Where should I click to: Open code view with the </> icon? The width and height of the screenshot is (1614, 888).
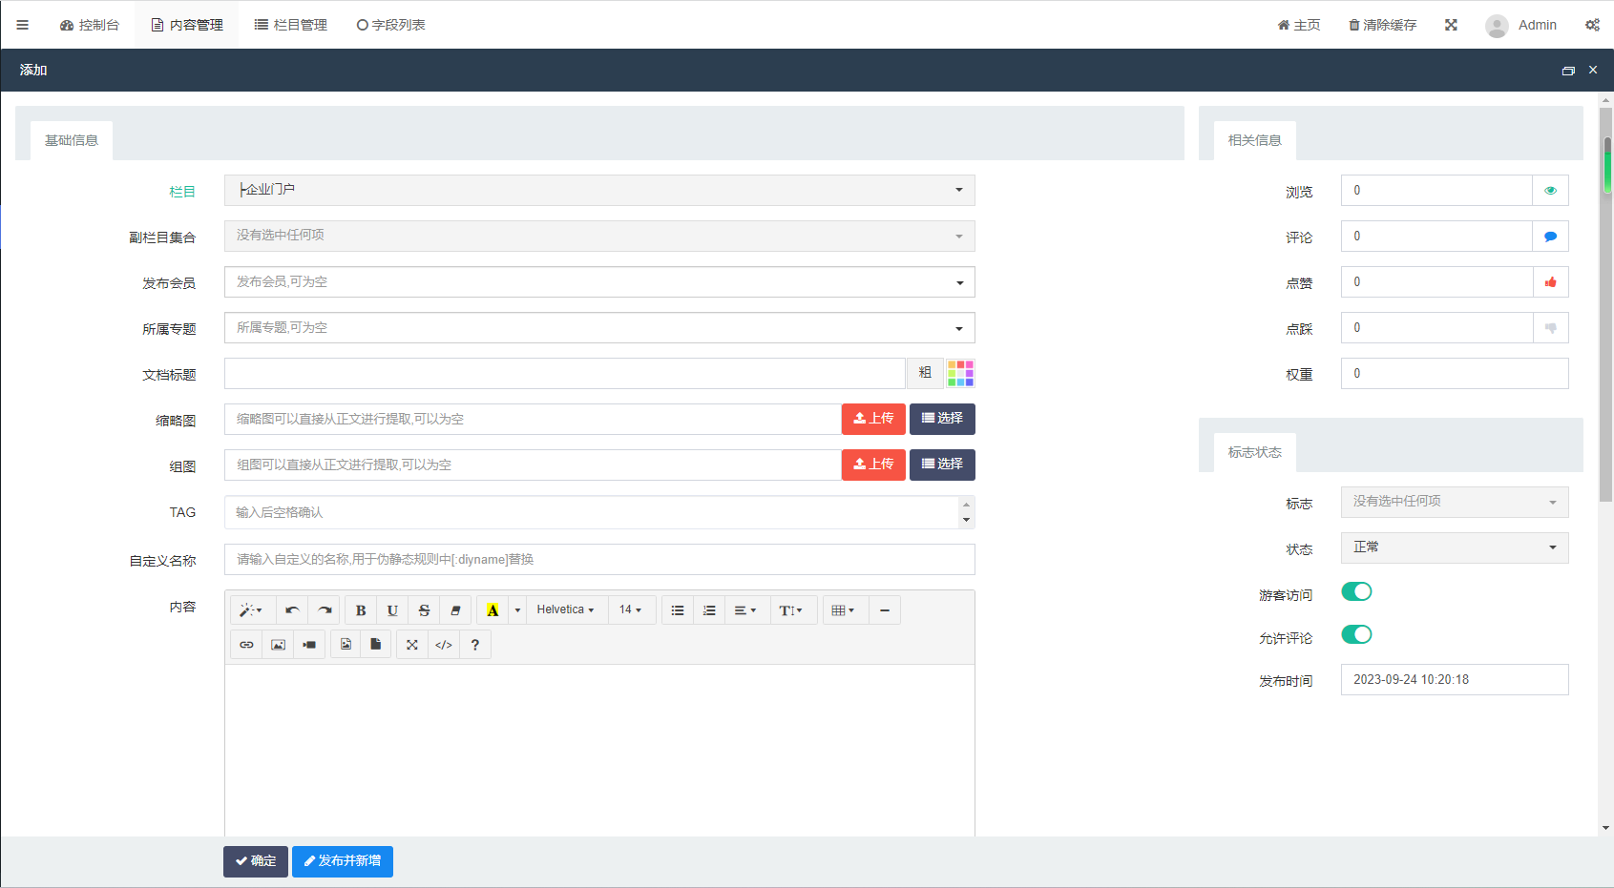pos(444,645)
